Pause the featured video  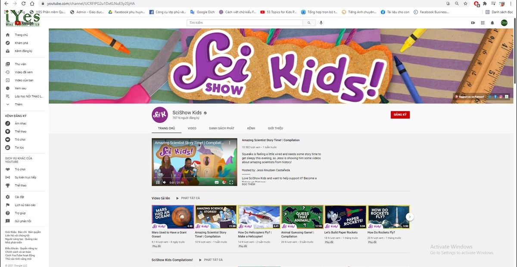click(158, 182)
